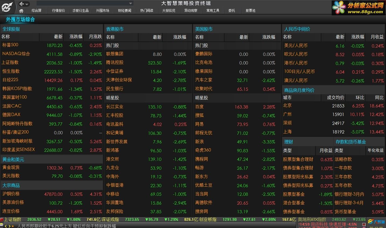Click the Dazhihui app logo icon
Screen dimensions: 386x228
click(7, 7)
